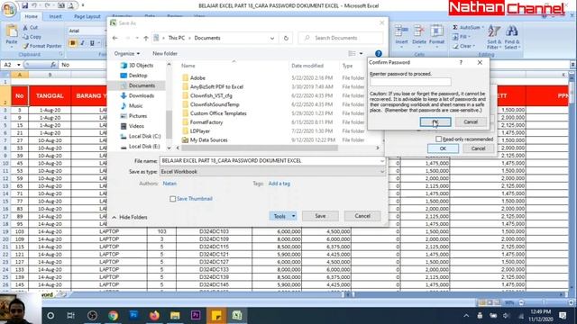Open the Name Box dropdown for A2

pyautogui.click(x=18, y=65)
